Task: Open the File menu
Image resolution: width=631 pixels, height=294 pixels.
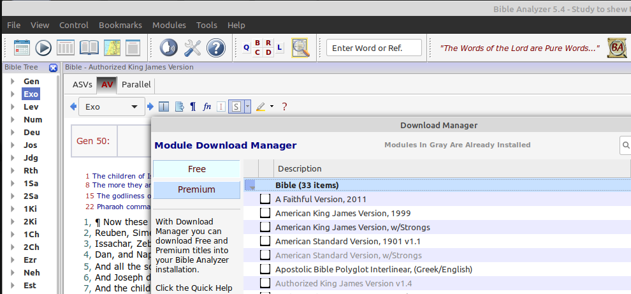Action: pos(13,25)
